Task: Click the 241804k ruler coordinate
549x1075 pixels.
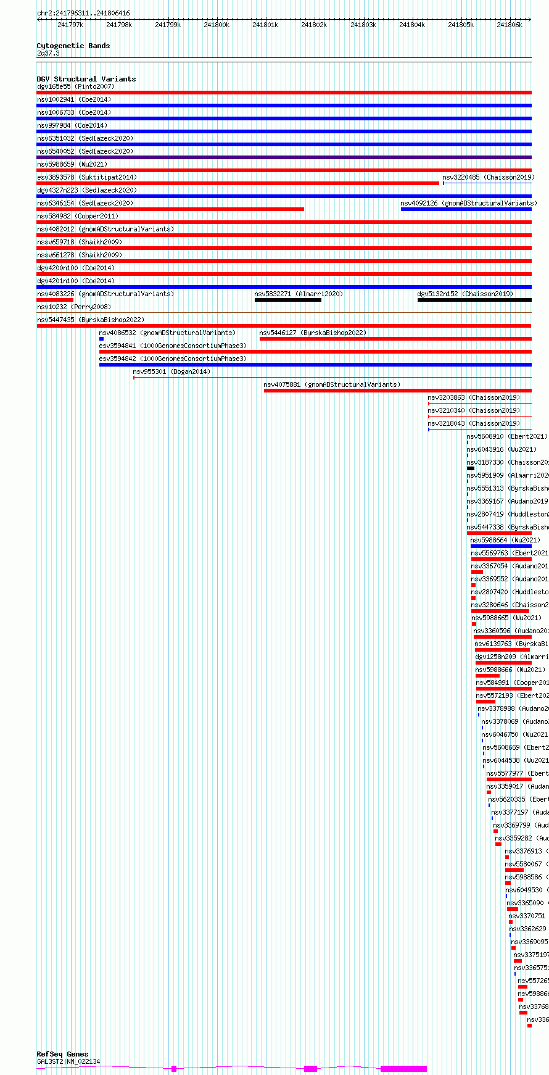Action: coord(412,25)
